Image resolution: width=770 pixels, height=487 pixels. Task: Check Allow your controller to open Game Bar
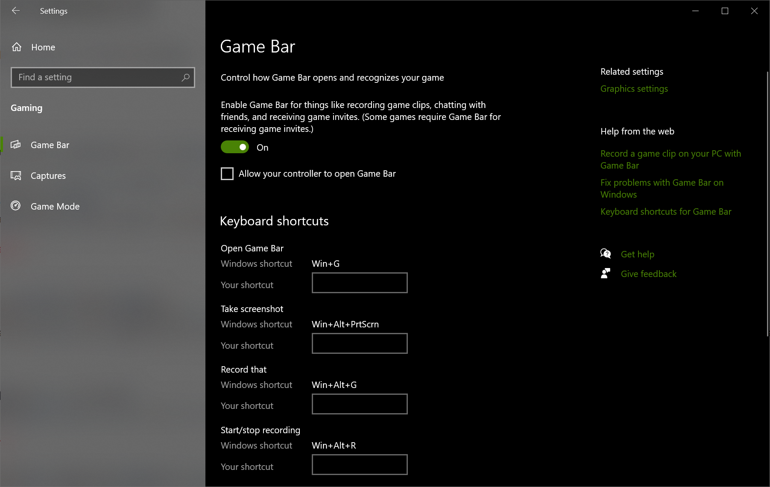pyautogui.click(x=227, y=174)
